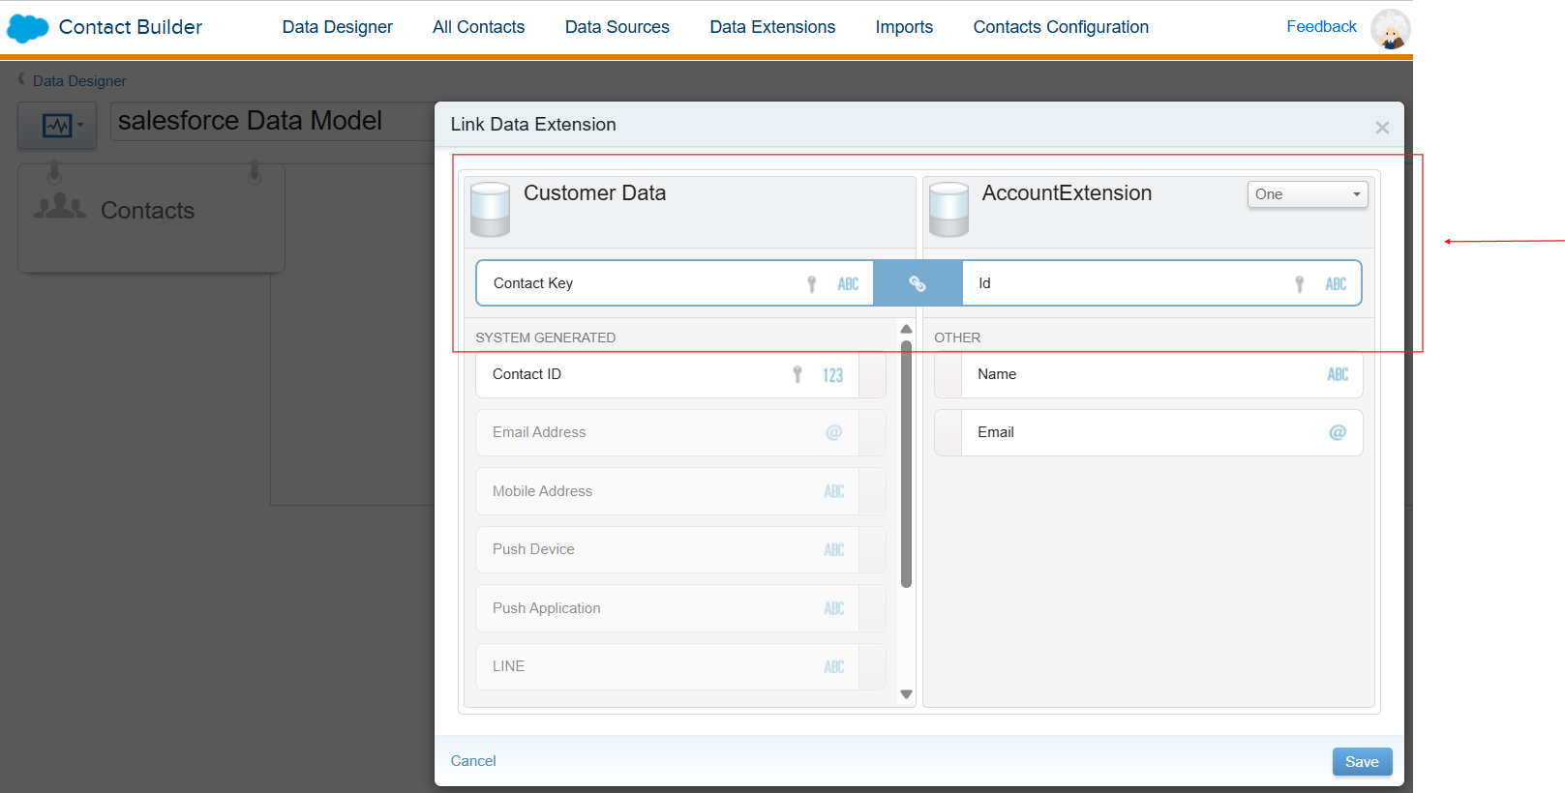Click the @ icon on Email field
Image resolution: width=1565 pixels, height=793 pixels.
coord(1338,432)
